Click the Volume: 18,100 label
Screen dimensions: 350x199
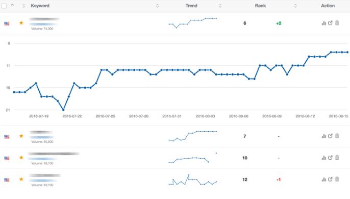[x=42, y=163]
